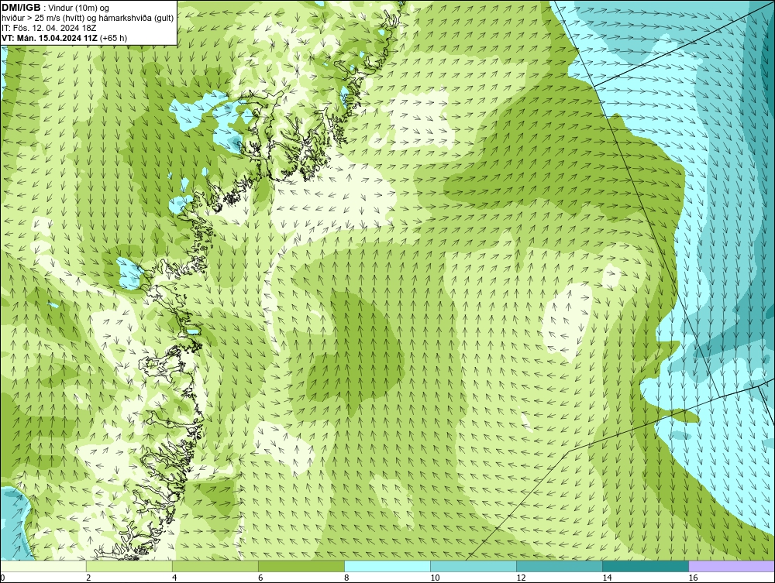This screenshot has width=775, height=583.
Task: Click the DMI/IGB title text
Action: coord(21,8)
